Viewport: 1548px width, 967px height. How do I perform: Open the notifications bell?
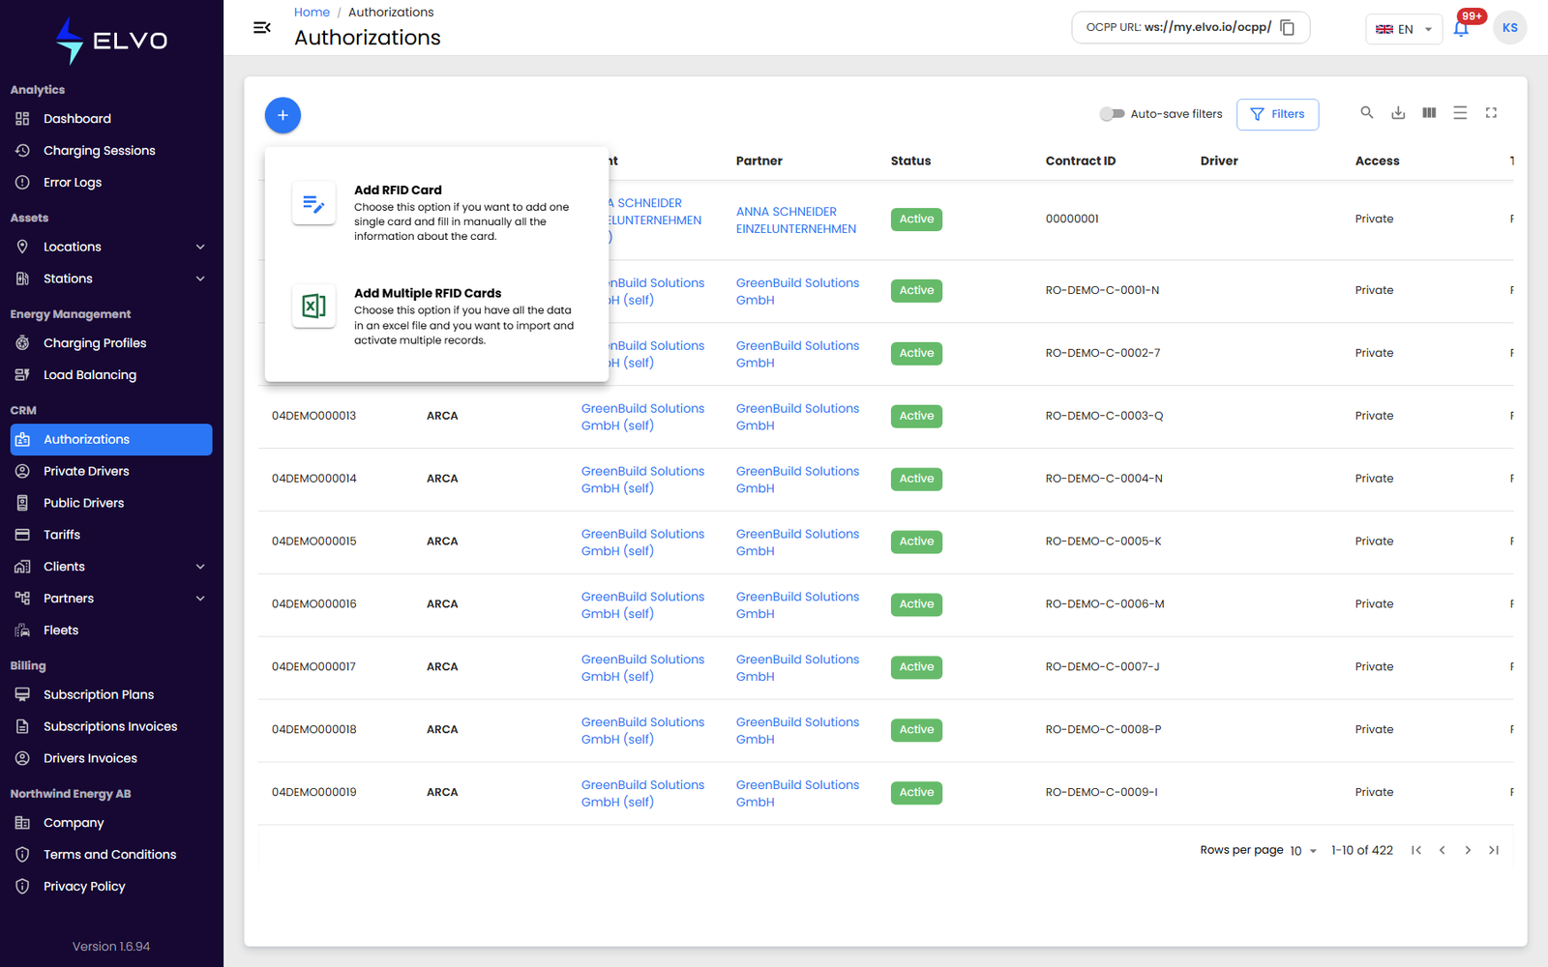tap(1461, 29)
